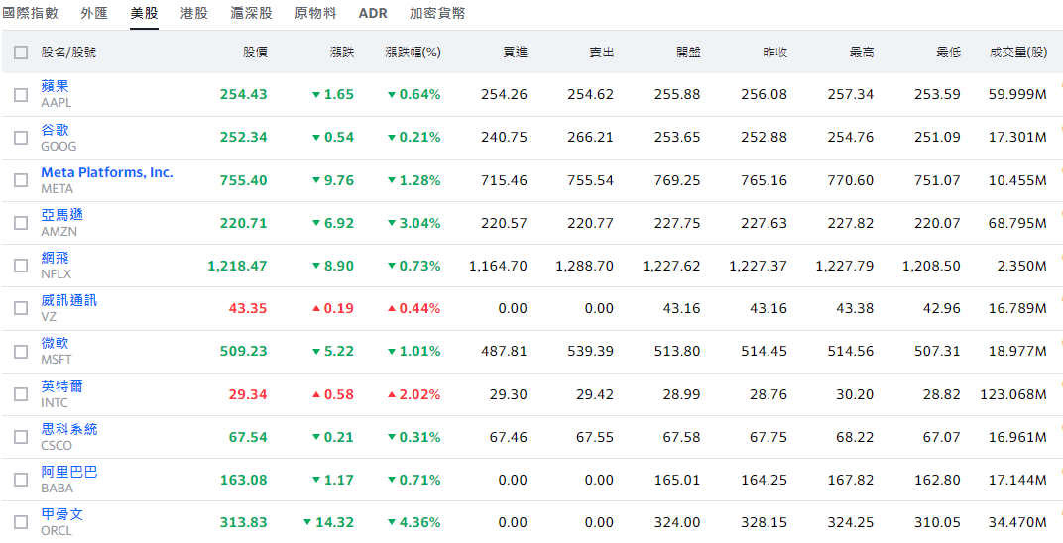Click the 254.43 Apple price
The image size is (1063, 543).
coord(243,95)
